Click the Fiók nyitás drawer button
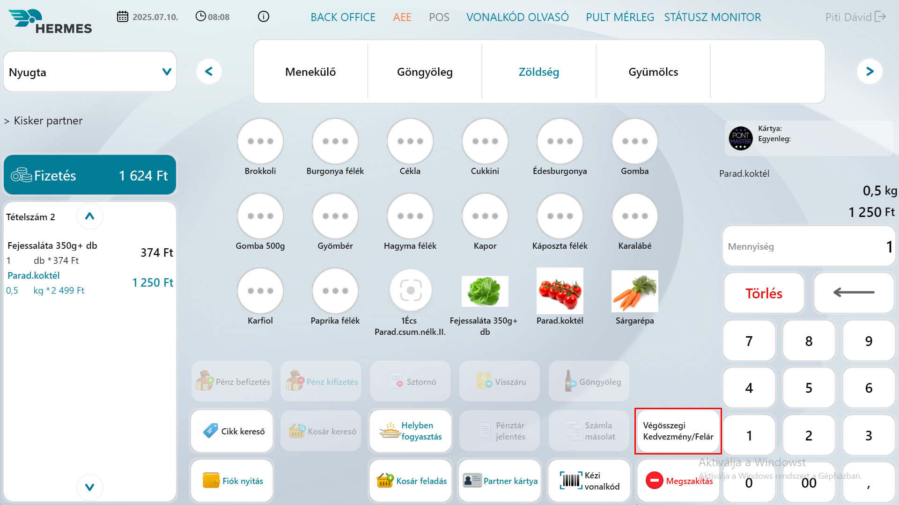899x505 pixels. pyautogui.click(x=232, y=481)
